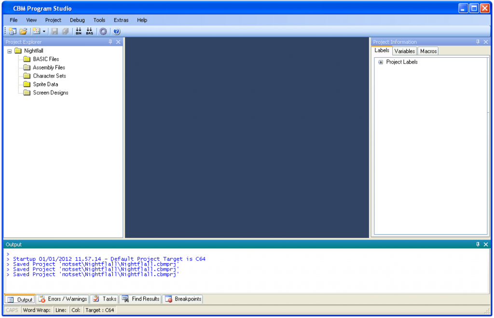Click the BIN import toolbar icon
The image size is (494, 318).
[x=79, y=31]
